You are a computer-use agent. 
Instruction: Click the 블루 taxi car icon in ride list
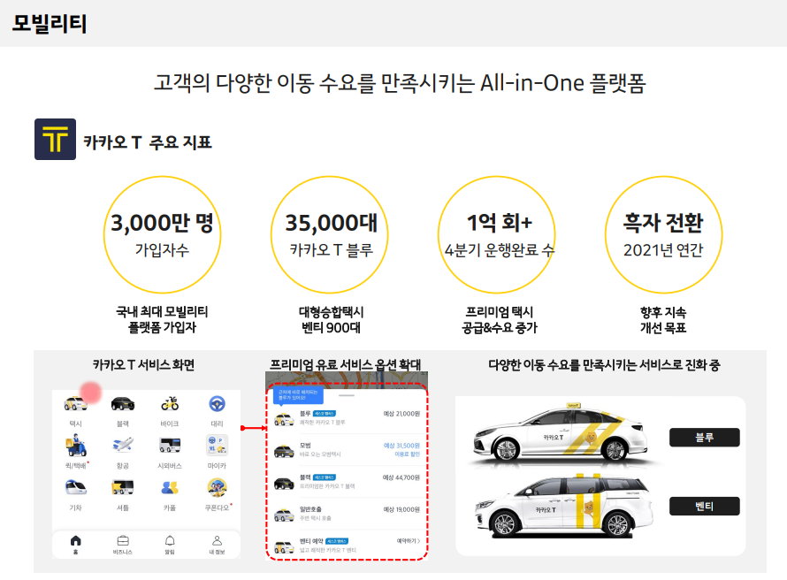(x=284, y=419)
